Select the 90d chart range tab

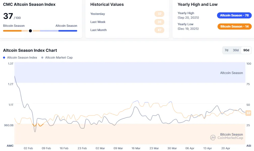point(246,50)
